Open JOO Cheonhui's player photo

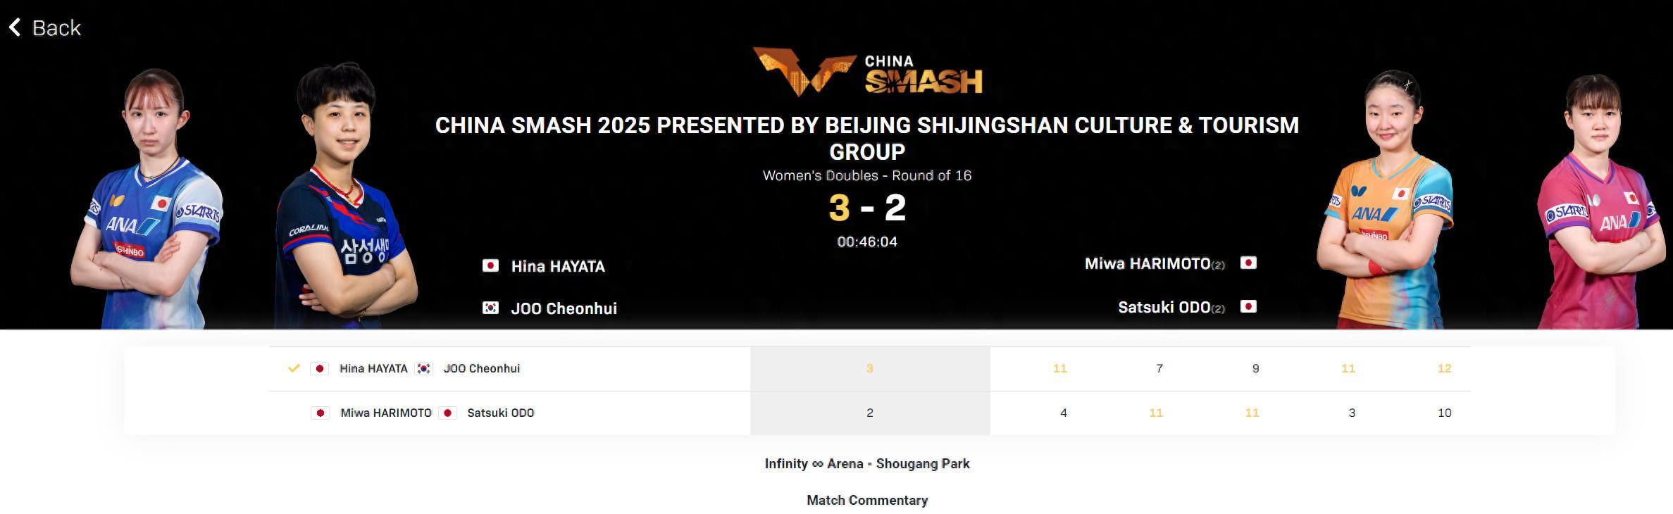click(342, 204)
